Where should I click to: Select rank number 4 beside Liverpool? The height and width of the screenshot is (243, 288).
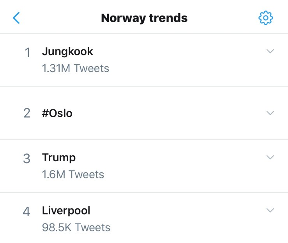tap(27, 211)
